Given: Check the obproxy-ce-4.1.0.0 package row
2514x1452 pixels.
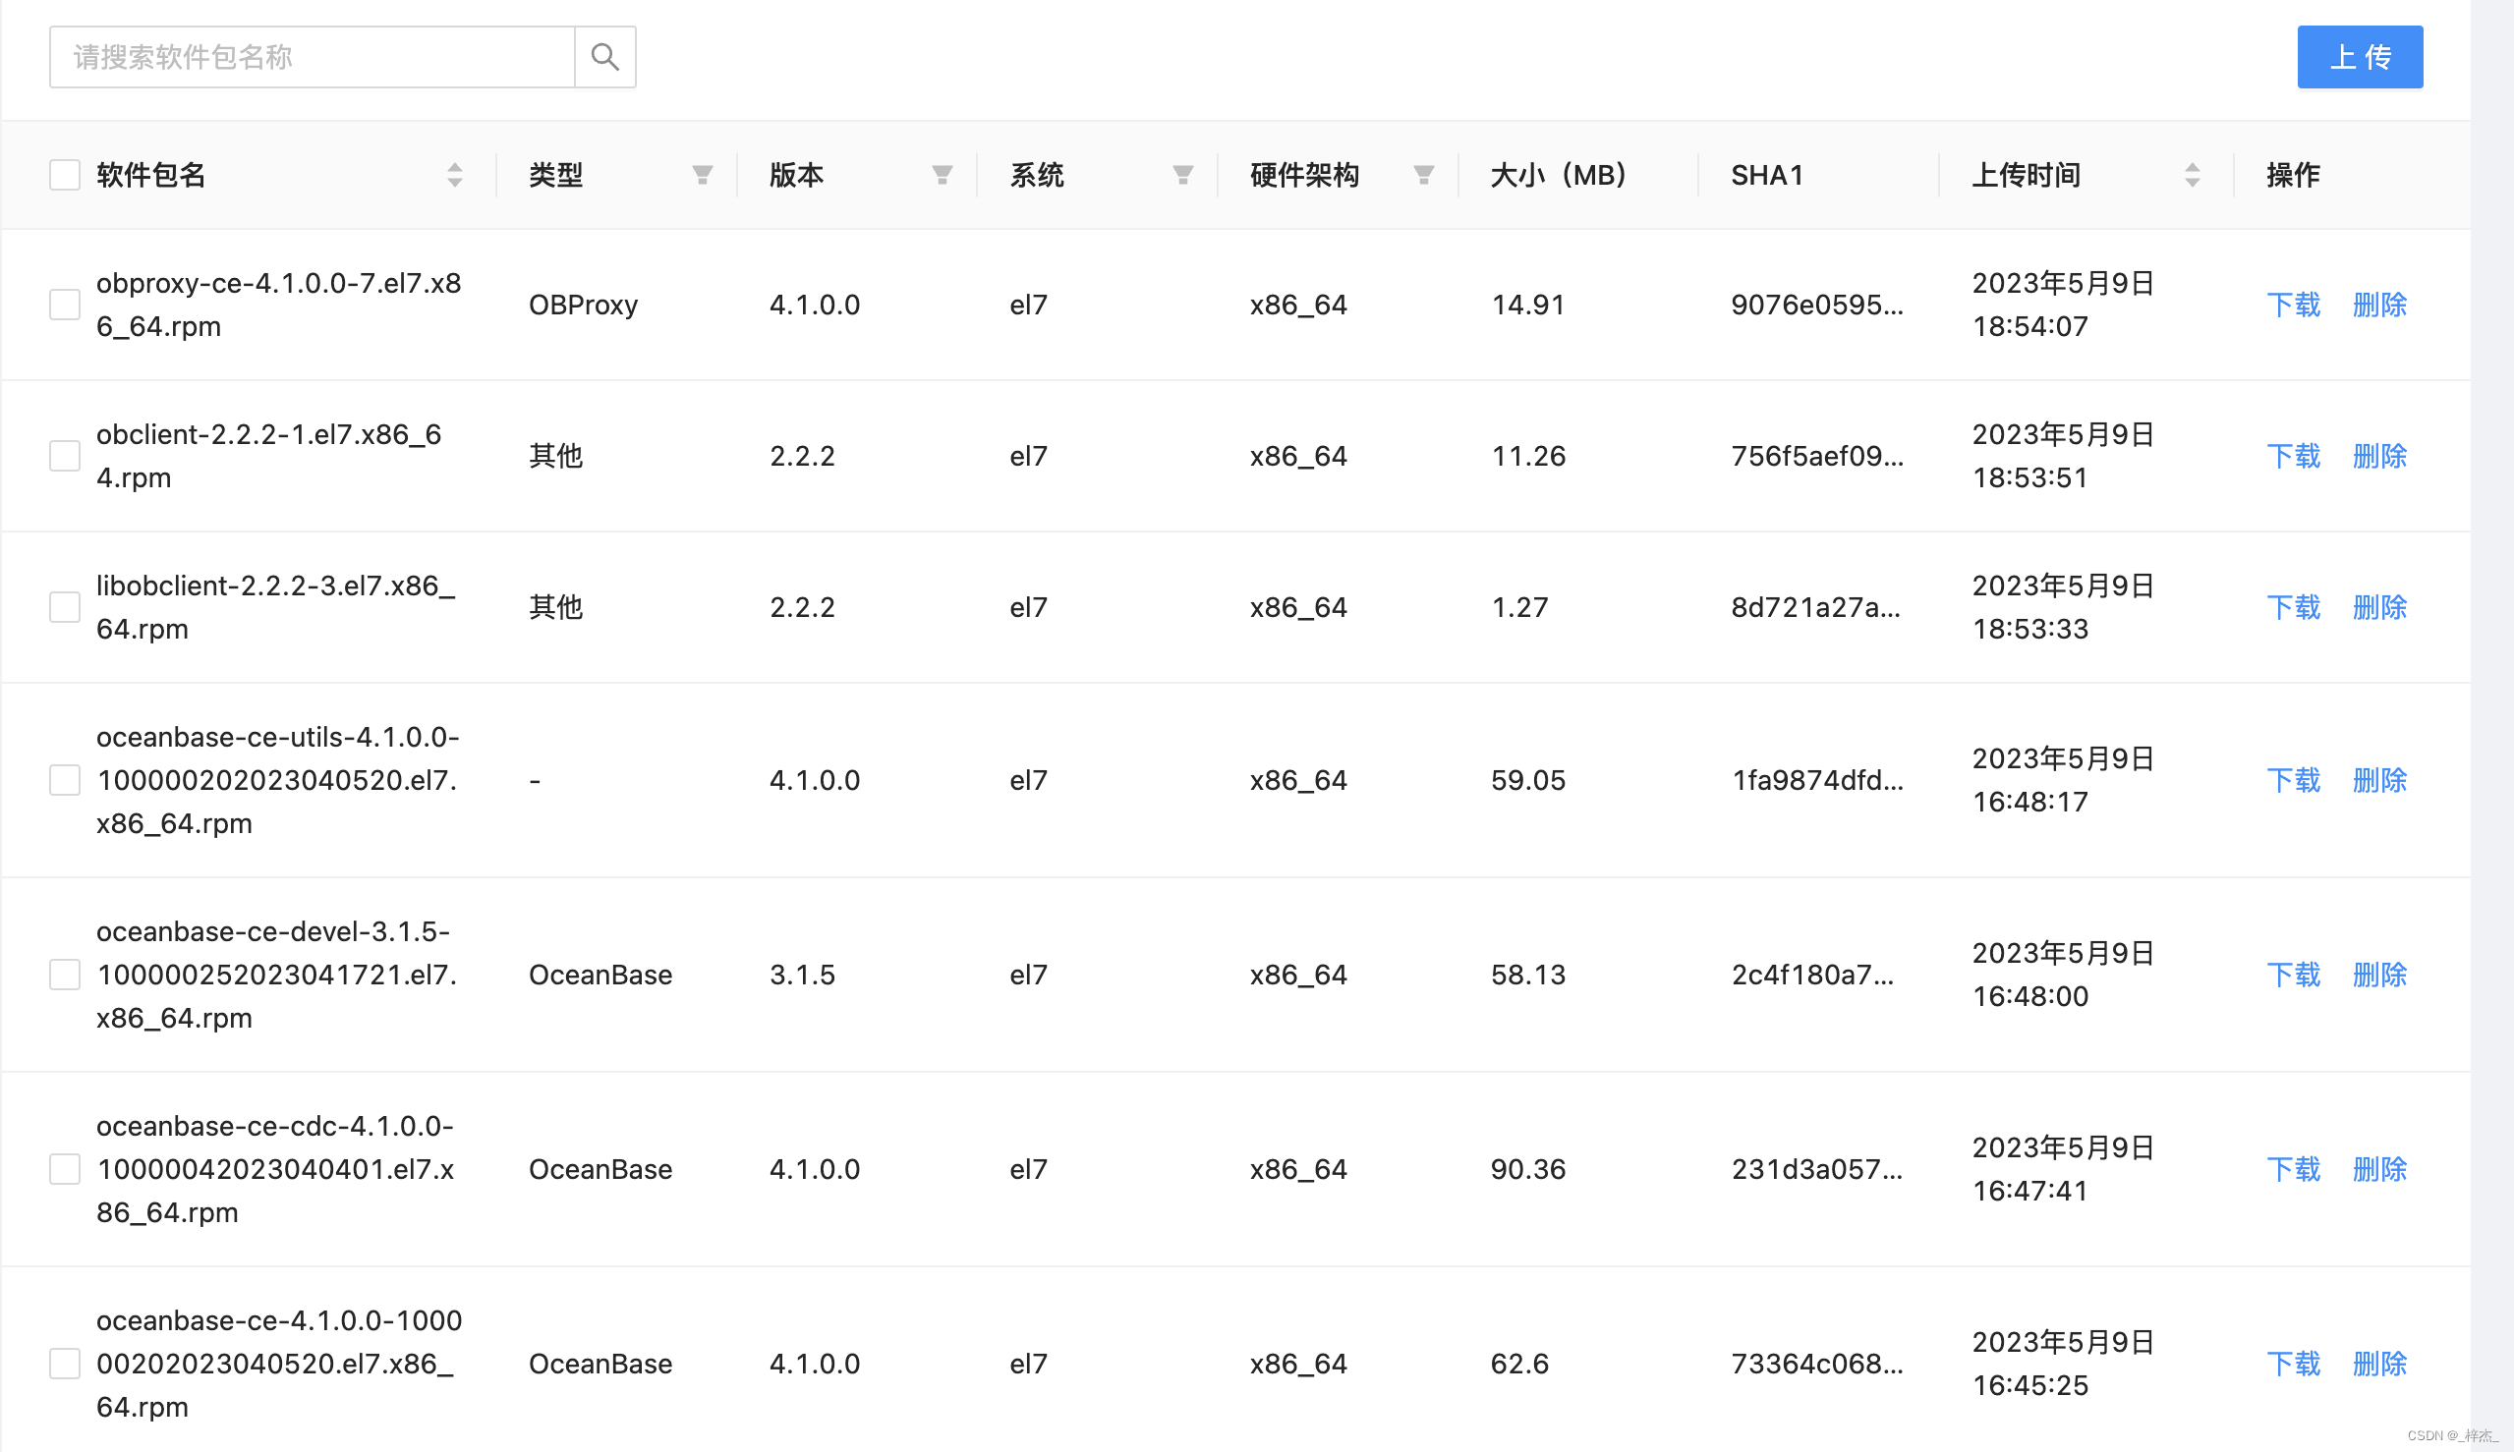Looking at the screenshot, I should 65,305.
